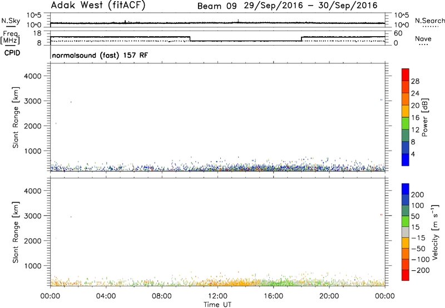The height and width of the screenshot is (308, 445).
Task: Select the '08:00' time tick label
Action: pyautogui.click(x=161, y=296)
